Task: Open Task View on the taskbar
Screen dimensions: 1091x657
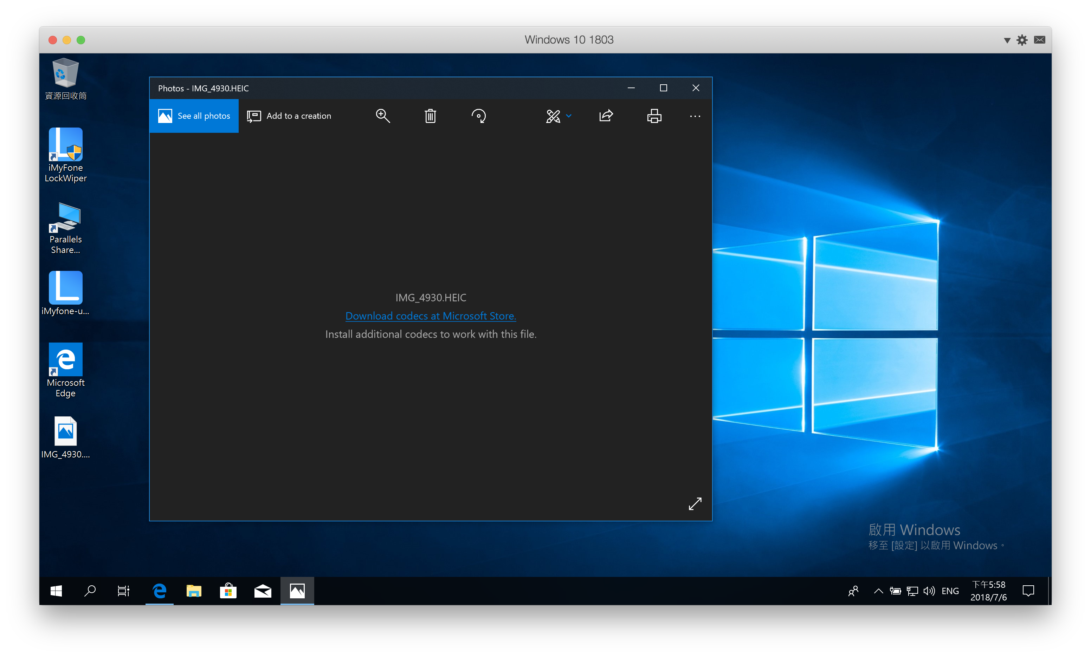Action: [x=123, y=591]
